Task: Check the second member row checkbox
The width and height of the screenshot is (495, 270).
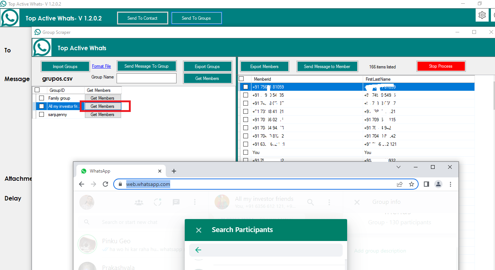Action: 245,95
